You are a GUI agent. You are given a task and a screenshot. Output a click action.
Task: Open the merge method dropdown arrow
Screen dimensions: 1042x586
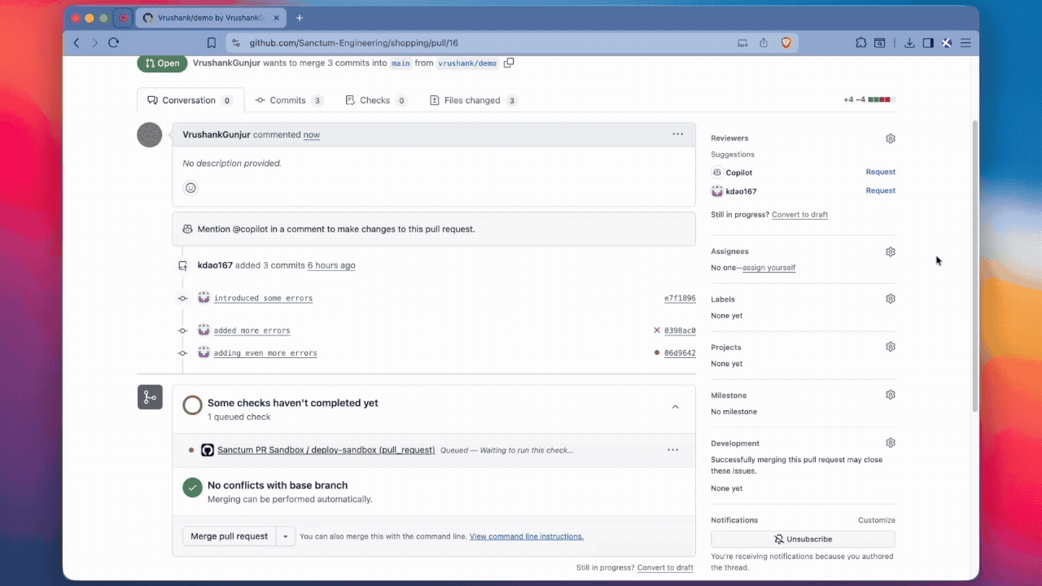pyautogui.click(x=285, y=536)
